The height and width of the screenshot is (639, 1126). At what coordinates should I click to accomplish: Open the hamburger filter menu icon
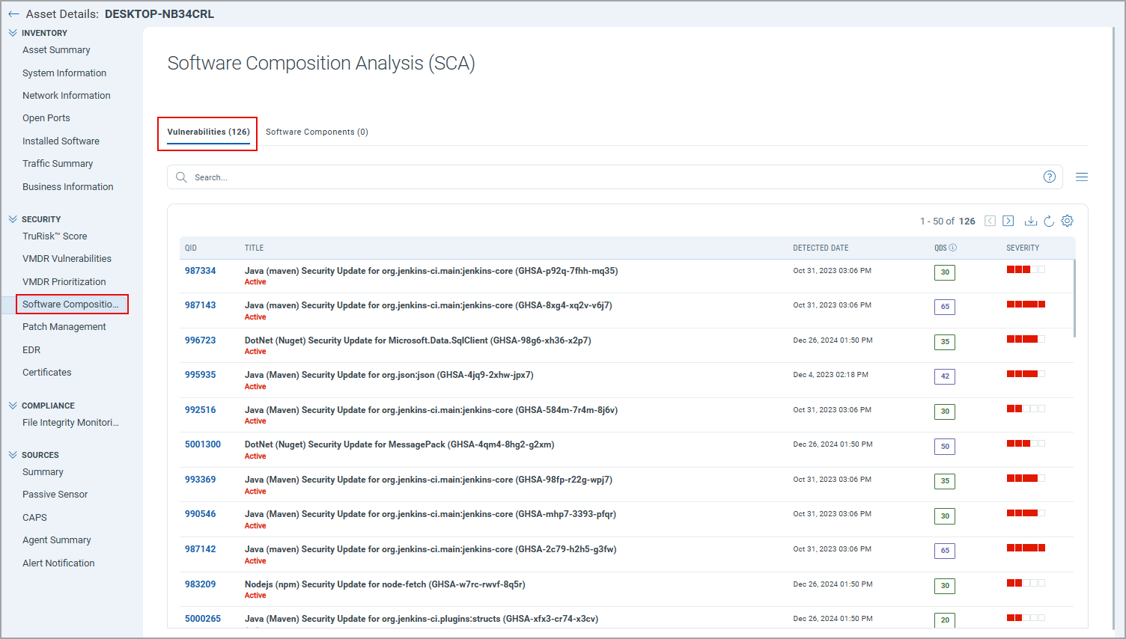click(1082, 177)
